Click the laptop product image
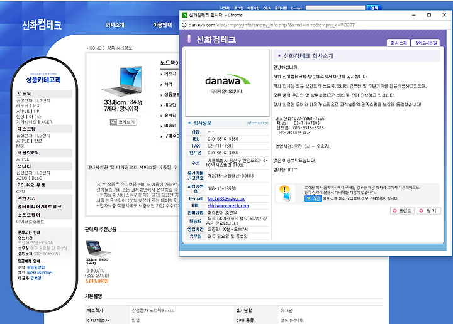 click(x=123, y=81)
